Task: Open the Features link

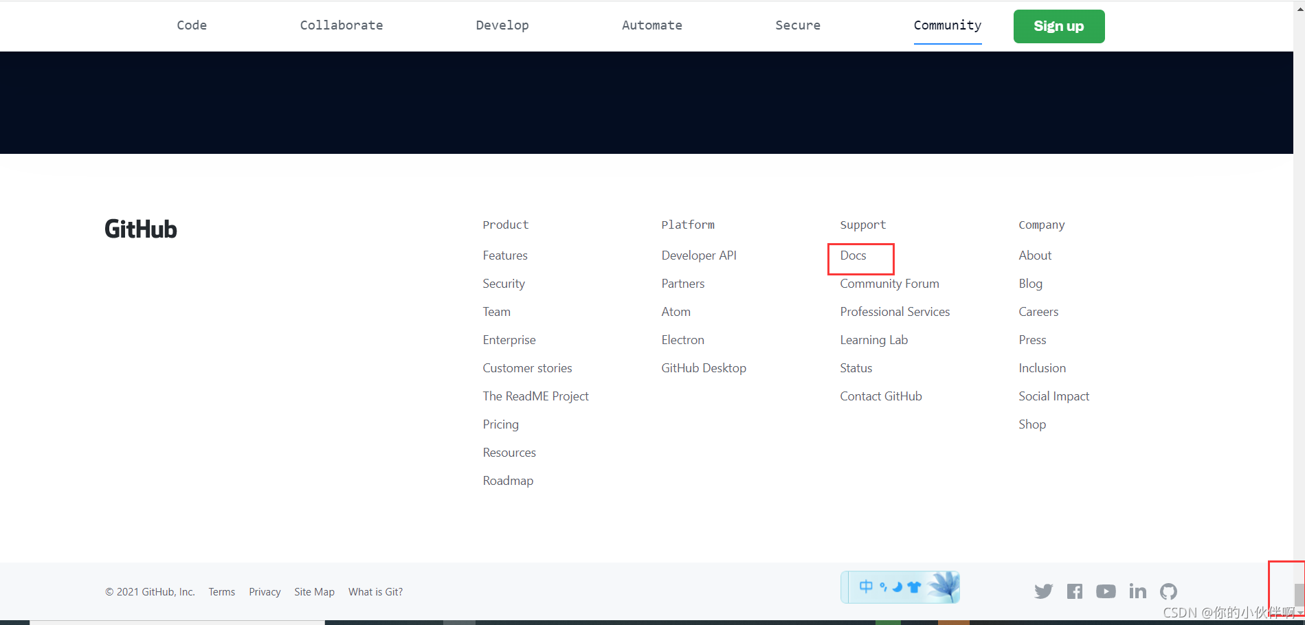Action: tap(505, 255)
